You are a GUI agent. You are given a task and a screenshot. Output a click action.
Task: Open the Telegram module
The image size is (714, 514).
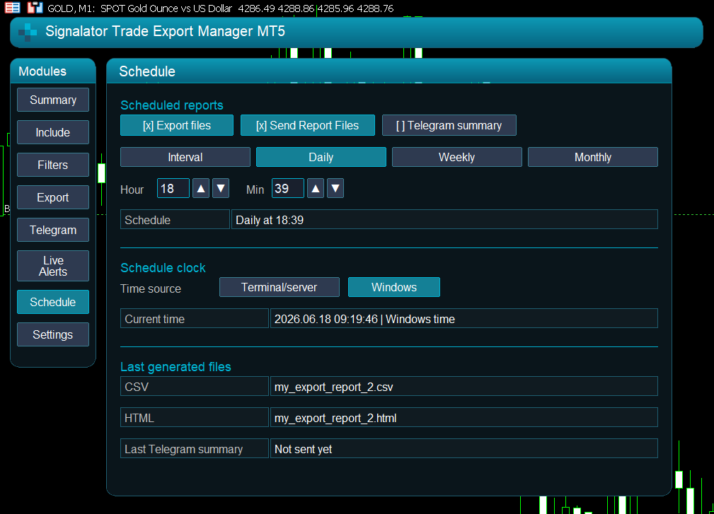pyautogui.click(x=53, y=230)
